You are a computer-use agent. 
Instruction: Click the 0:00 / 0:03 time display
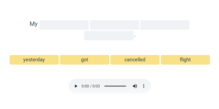tap(91, 86)
